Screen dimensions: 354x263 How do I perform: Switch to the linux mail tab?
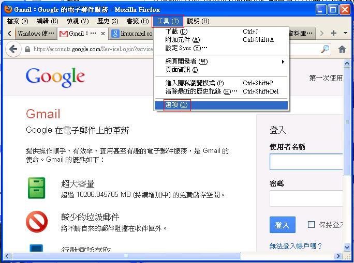131,34
